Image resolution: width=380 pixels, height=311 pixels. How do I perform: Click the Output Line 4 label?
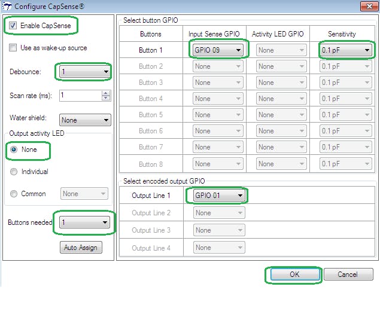click(151, 248)
